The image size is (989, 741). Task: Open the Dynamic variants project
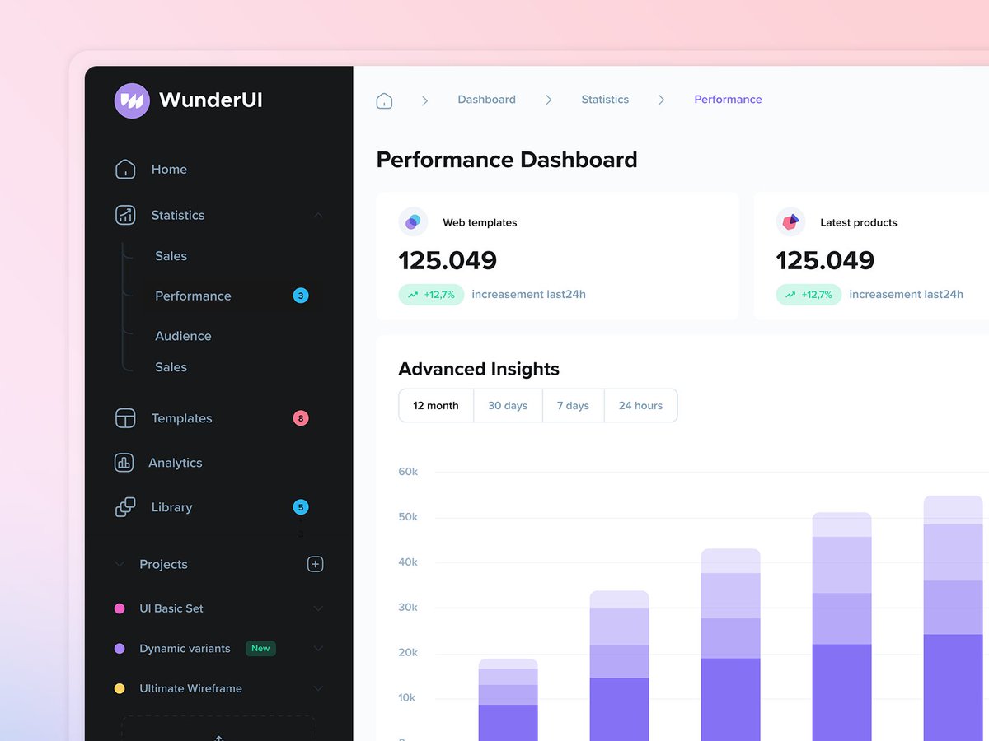(185, 649)
